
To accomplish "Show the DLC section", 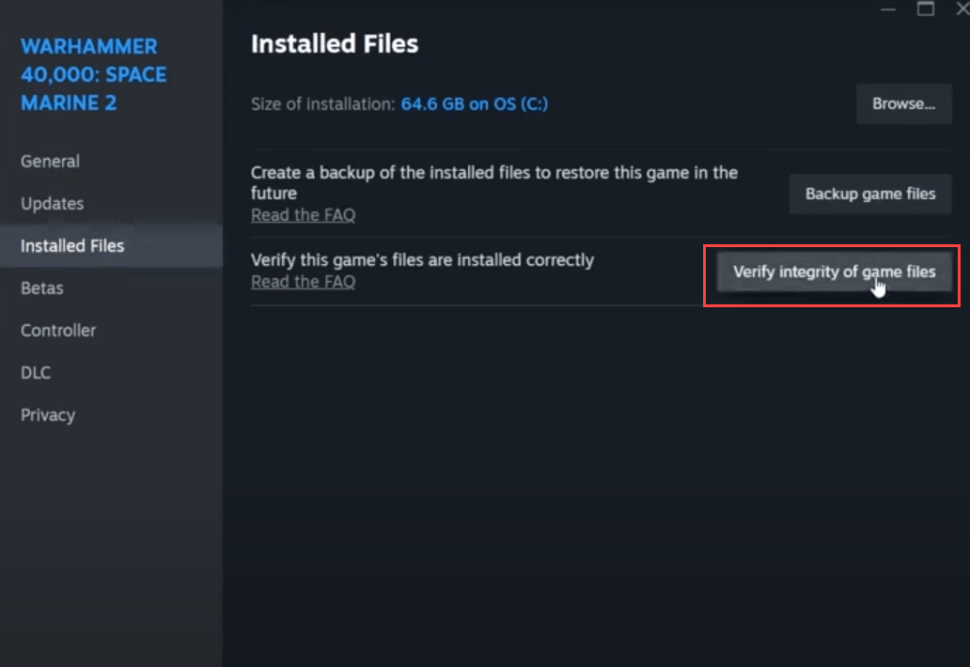I will click(x=36, y=373).
